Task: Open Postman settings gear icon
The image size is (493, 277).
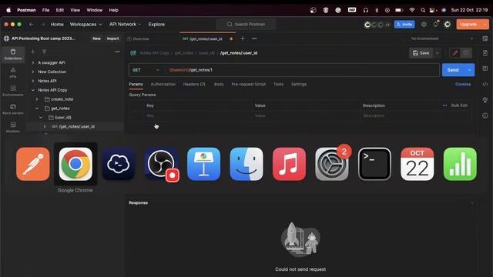Action: 424,24
